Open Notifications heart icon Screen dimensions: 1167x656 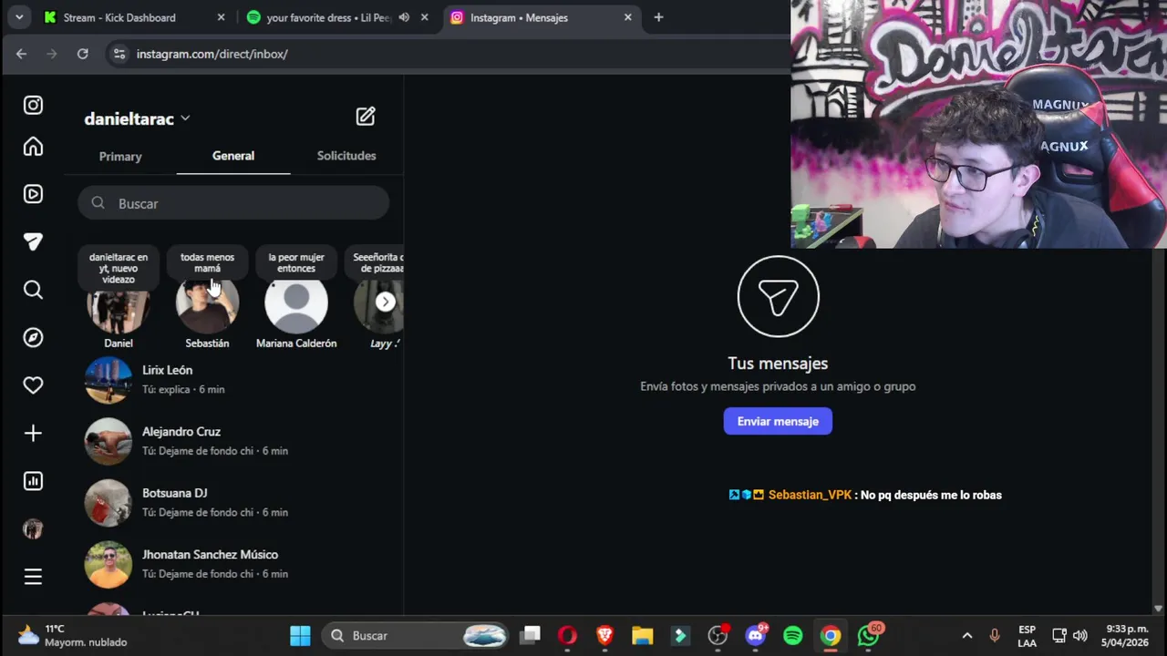pyautogui.click(x=33, y=385)
